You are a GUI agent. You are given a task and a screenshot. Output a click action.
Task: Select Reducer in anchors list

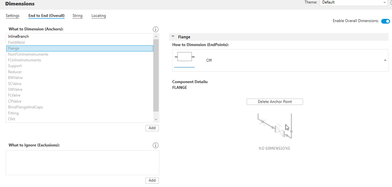coord(80,72)
